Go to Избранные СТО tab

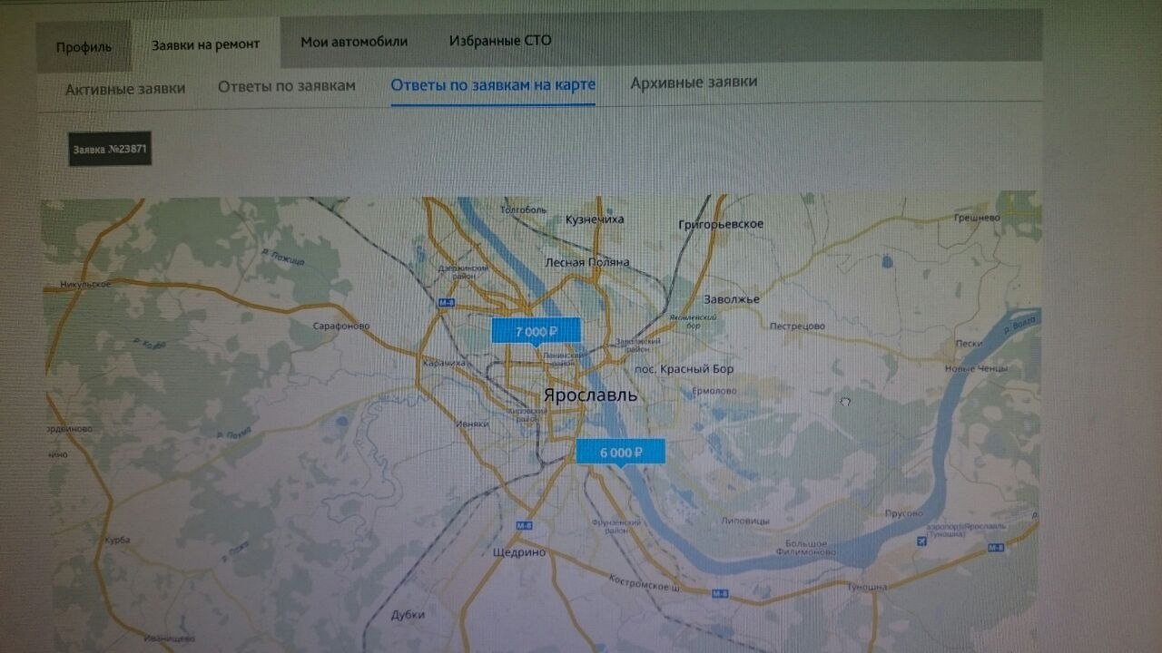tap(499, 41)
